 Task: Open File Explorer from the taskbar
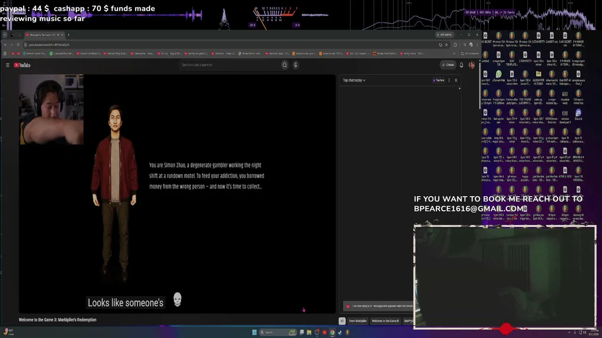click(x=309, y=332)
